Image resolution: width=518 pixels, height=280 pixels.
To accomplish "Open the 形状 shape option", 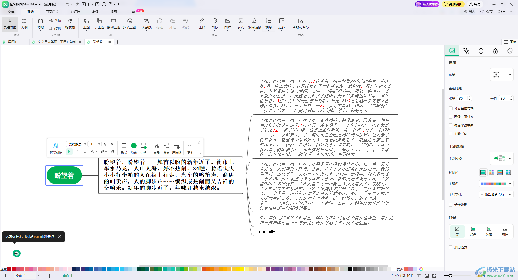I will [124, 148].
